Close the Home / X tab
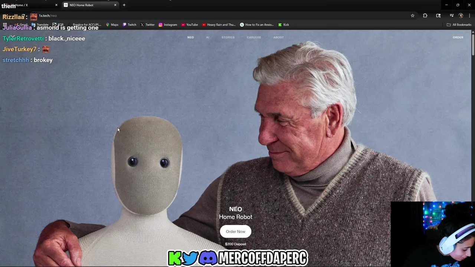The height and width of the screenshot is (267, 475). tap(56, 5)
